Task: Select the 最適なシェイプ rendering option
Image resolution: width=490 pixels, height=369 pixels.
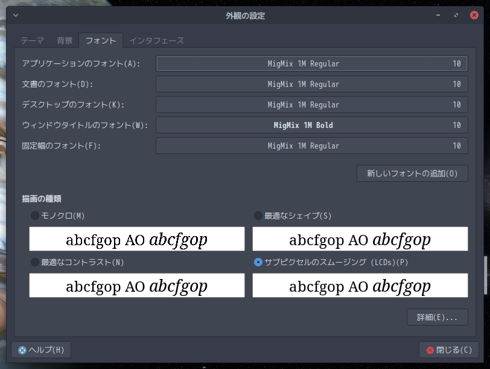Action: 258,216
